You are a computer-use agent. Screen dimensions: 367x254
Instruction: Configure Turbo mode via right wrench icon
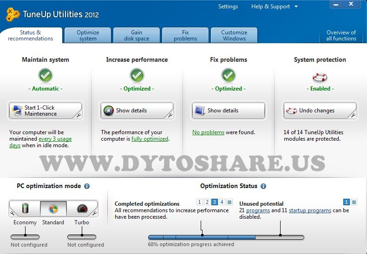tap(94, 213)
